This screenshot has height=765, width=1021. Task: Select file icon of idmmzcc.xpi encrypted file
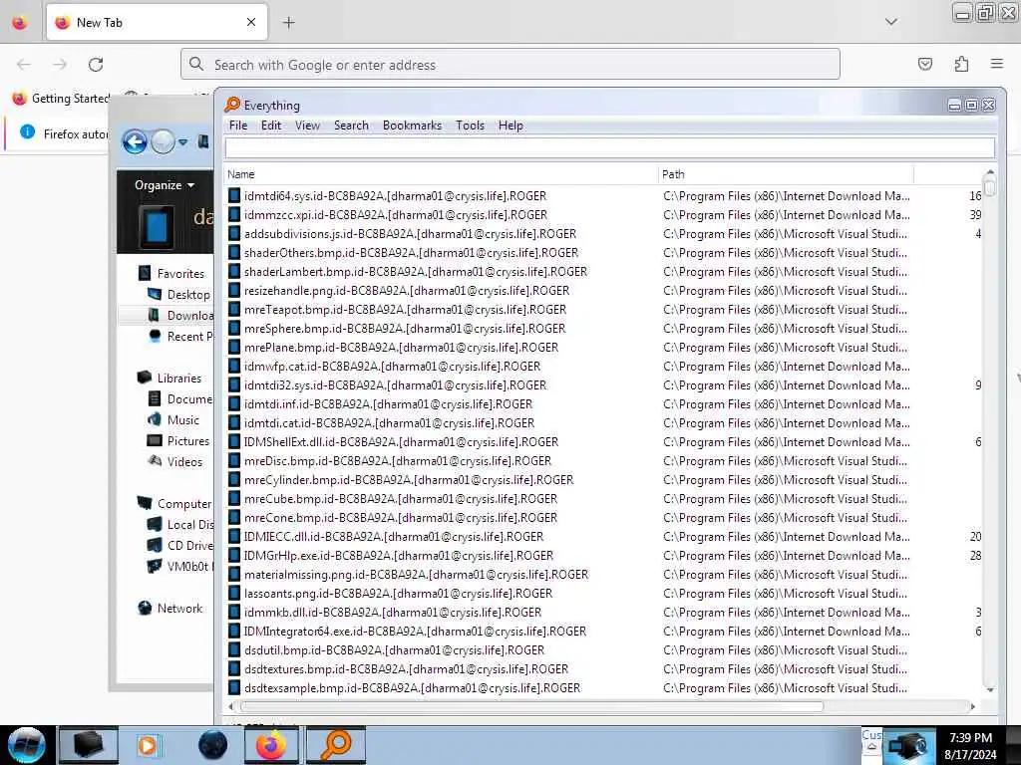pos(233,215)
